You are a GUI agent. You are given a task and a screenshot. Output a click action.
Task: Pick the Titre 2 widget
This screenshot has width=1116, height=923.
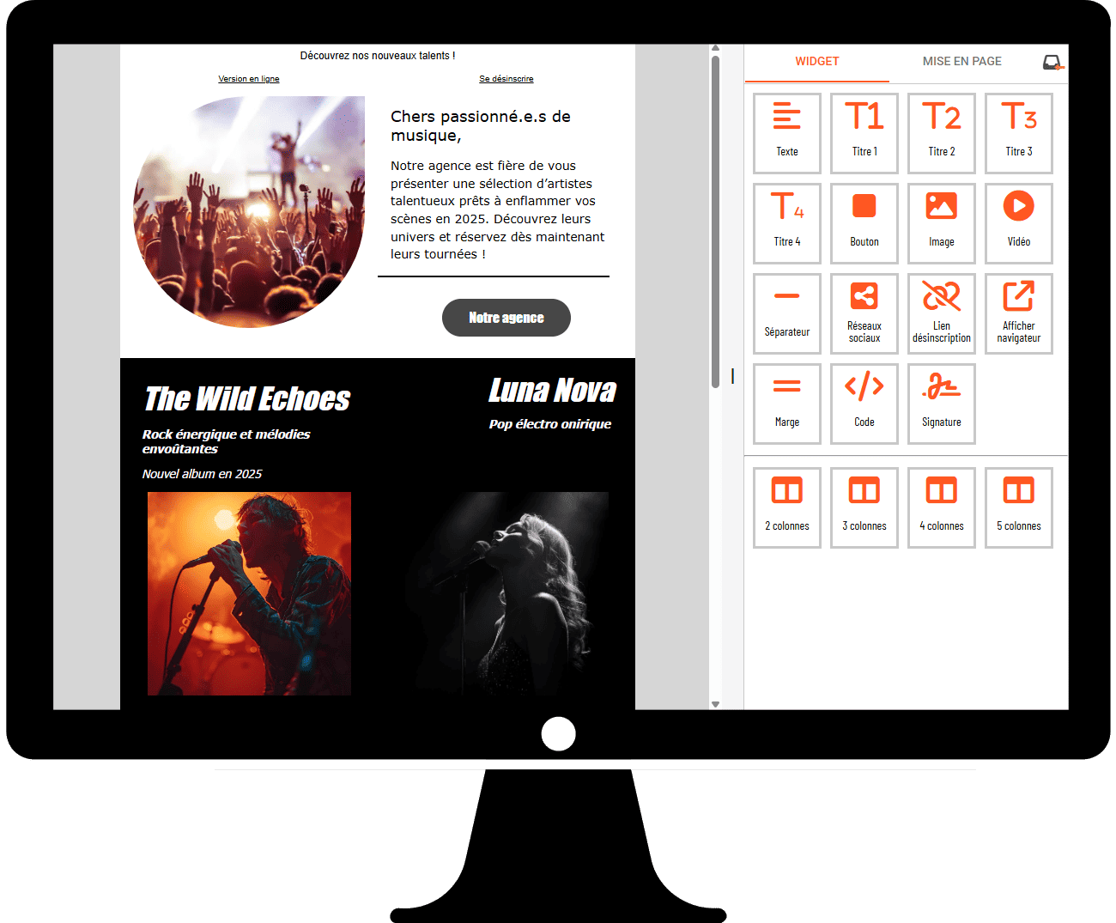point(941,133)
